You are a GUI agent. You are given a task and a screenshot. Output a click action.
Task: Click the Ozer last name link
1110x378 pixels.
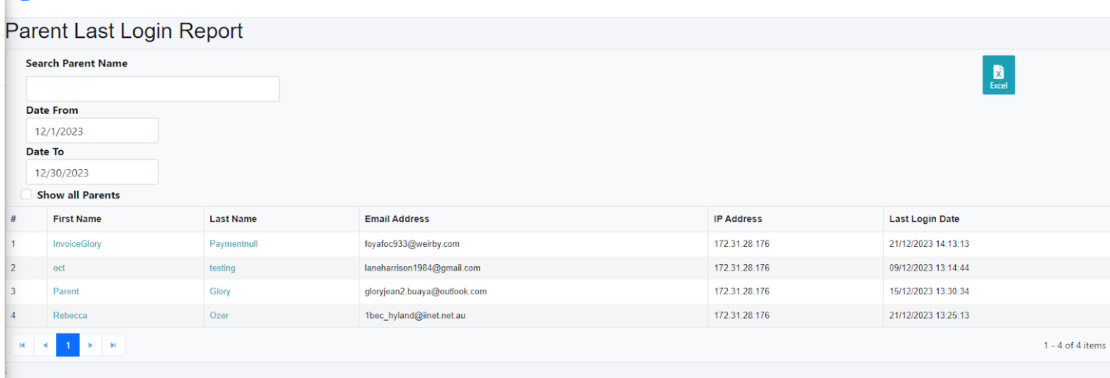click(219, 316)
